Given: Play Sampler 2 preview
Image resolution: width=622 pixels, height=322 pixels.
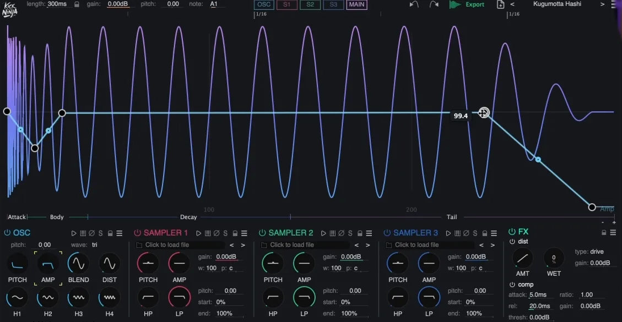Looking at the screenshot, I should [323, 233].
